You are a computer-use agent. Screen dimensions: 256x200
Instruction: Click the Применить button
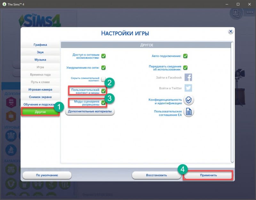[x=208, y=175]
